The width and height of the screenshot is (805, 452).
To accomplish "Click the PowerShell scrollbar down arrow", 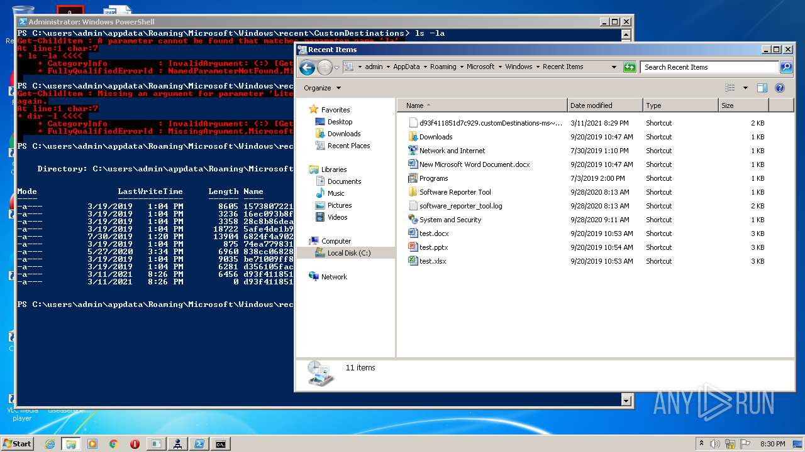I will (626, 400).
